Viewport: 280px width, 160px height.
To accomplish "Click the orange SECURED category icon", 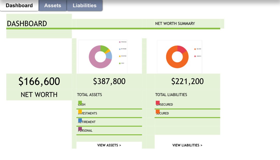I will (158, 111).
